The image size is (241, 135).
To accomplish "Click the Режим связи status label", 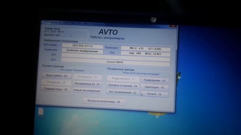I will pyautogui.click(x=52, y=28).
